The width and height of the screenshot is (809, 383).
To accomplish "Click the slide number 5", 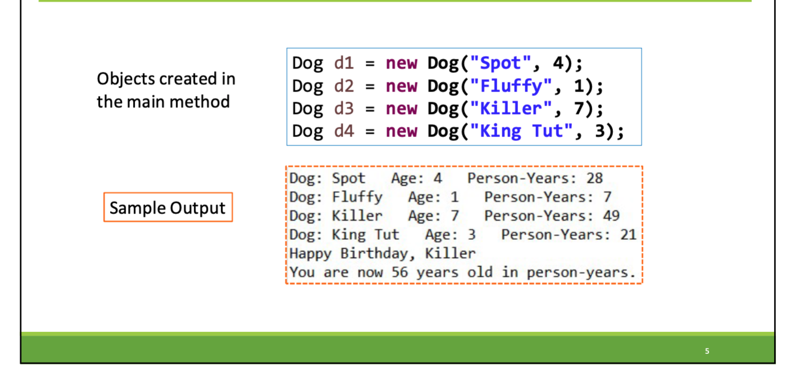I will pos(707,350).
